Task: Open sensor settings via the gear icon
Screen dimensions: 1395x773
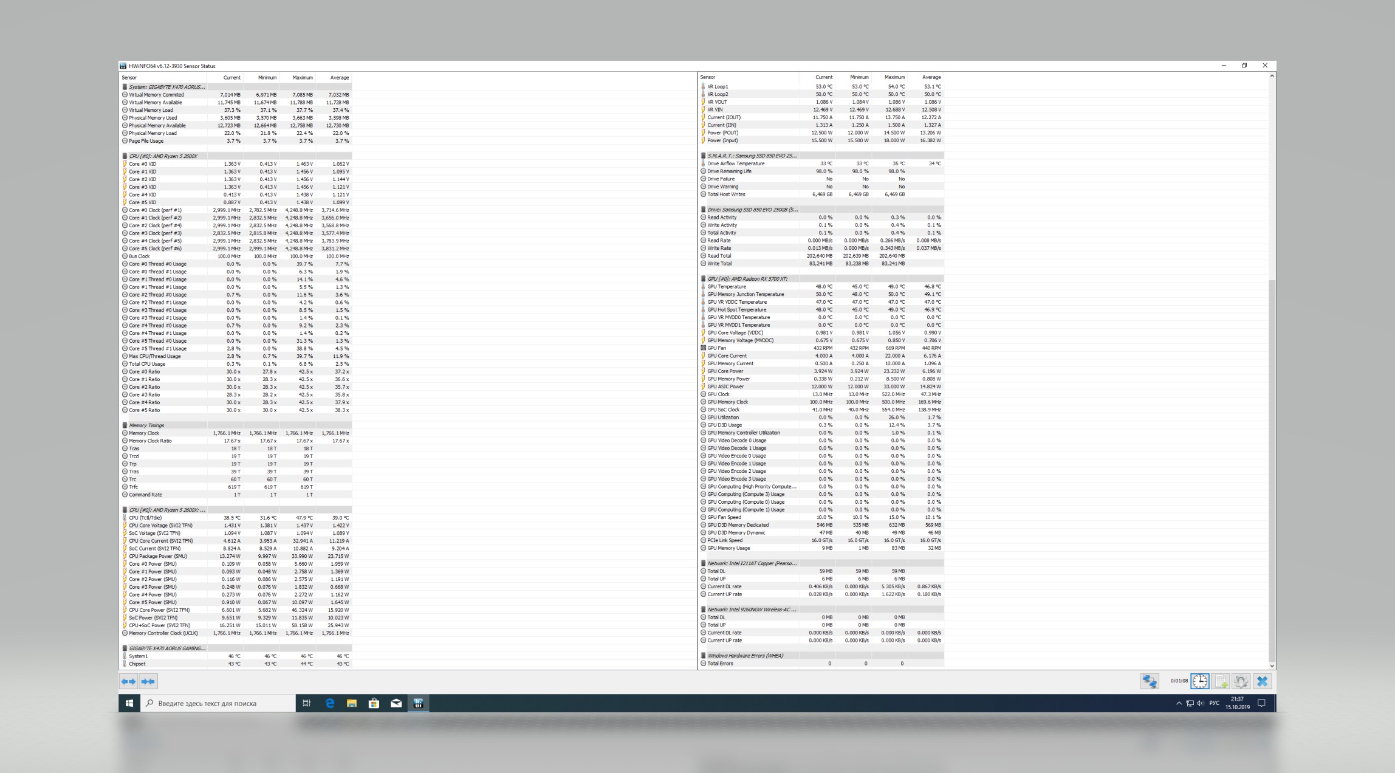Action: [x=1241, y=681]
